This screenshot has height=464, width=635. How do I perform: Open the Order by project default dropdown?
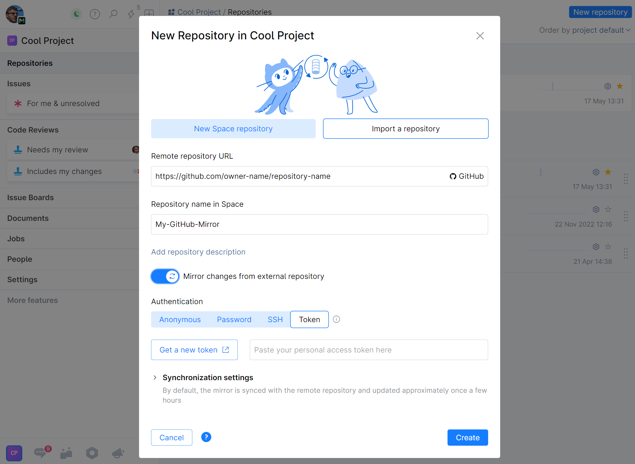pos(584,30)
